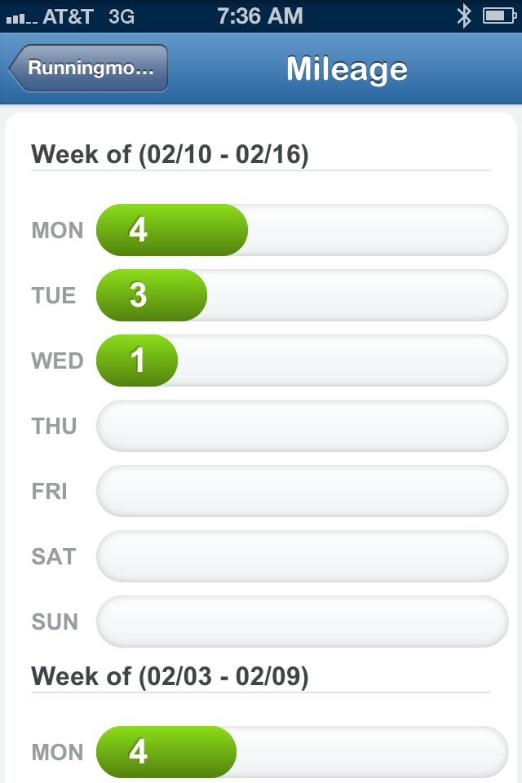Tap the empty Friday mileage bar
The image size is (522, 783).
click(303, 491)
